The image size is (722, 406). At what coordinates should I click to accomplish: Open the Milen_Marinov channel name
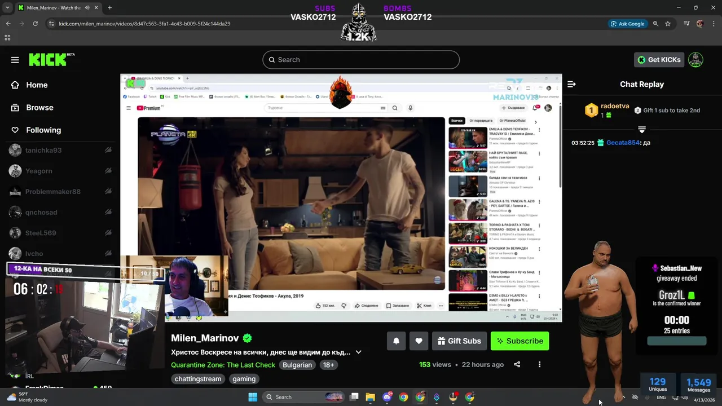coord(205,338)
